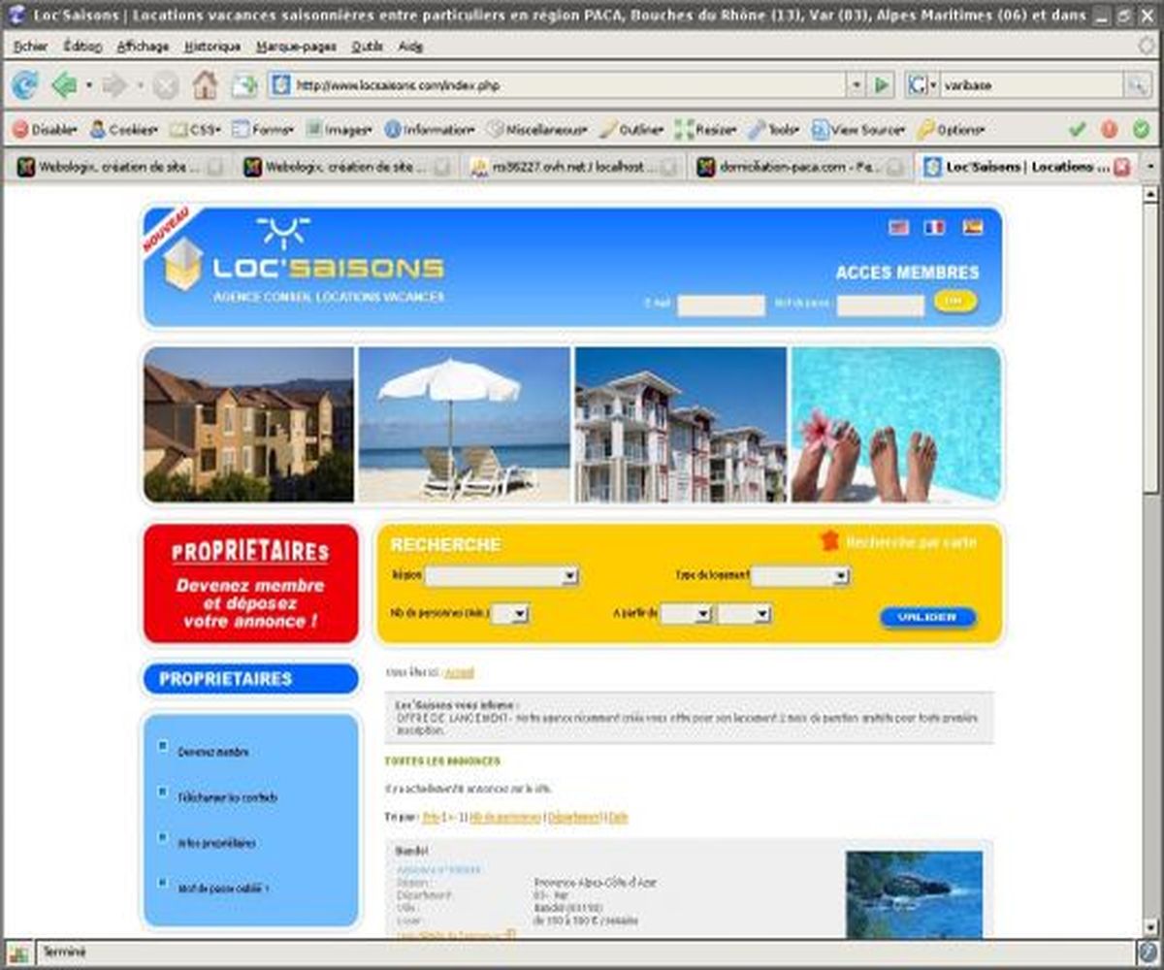Click the grey forward arrow
1164x970 pixels.
[x=114, y=85]
